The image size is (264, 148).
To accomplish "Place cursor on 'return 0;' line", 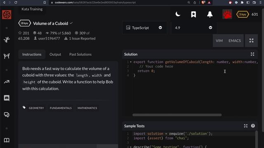I will tap(146, 71).
